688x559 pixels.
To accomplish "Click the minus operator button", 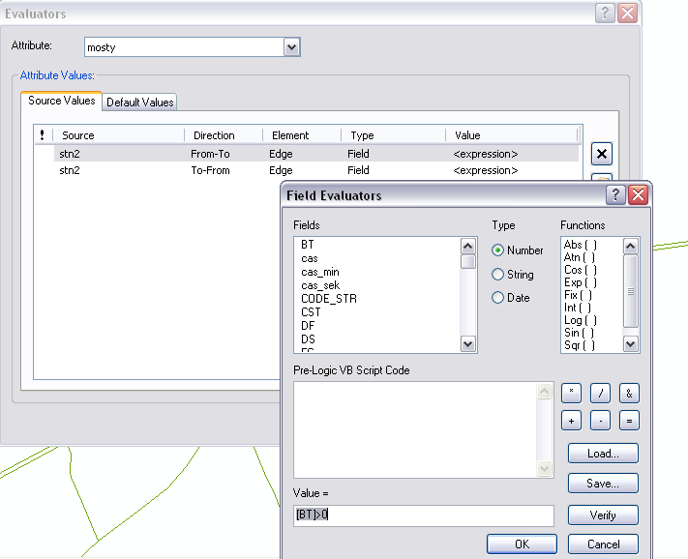I will pos(600,421).
